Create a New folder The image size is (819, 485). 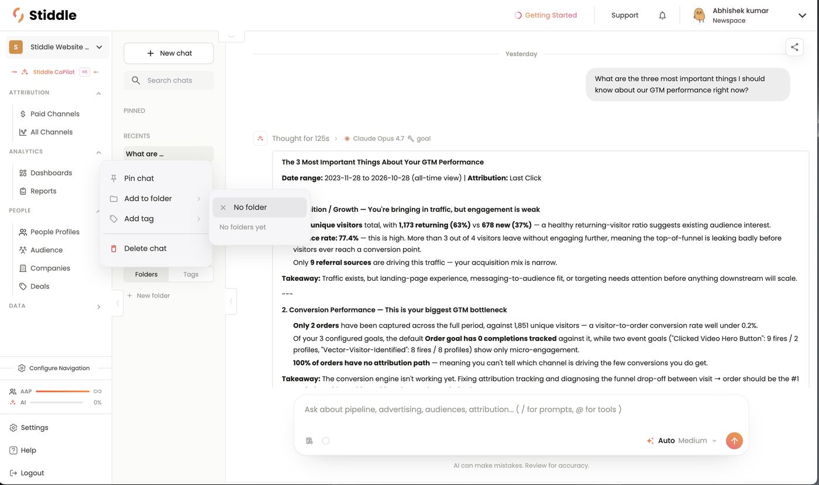pos(149,296)
